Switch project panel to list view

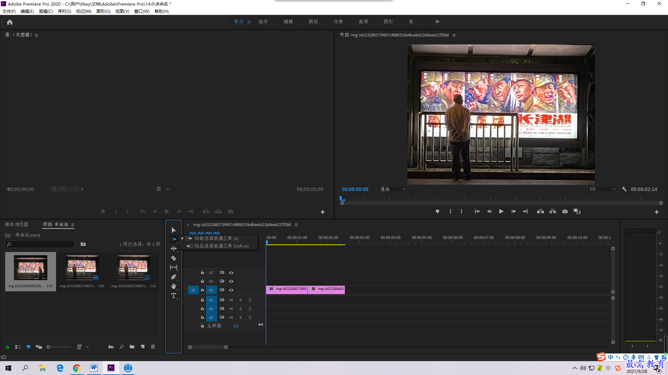tap(18, 347)
